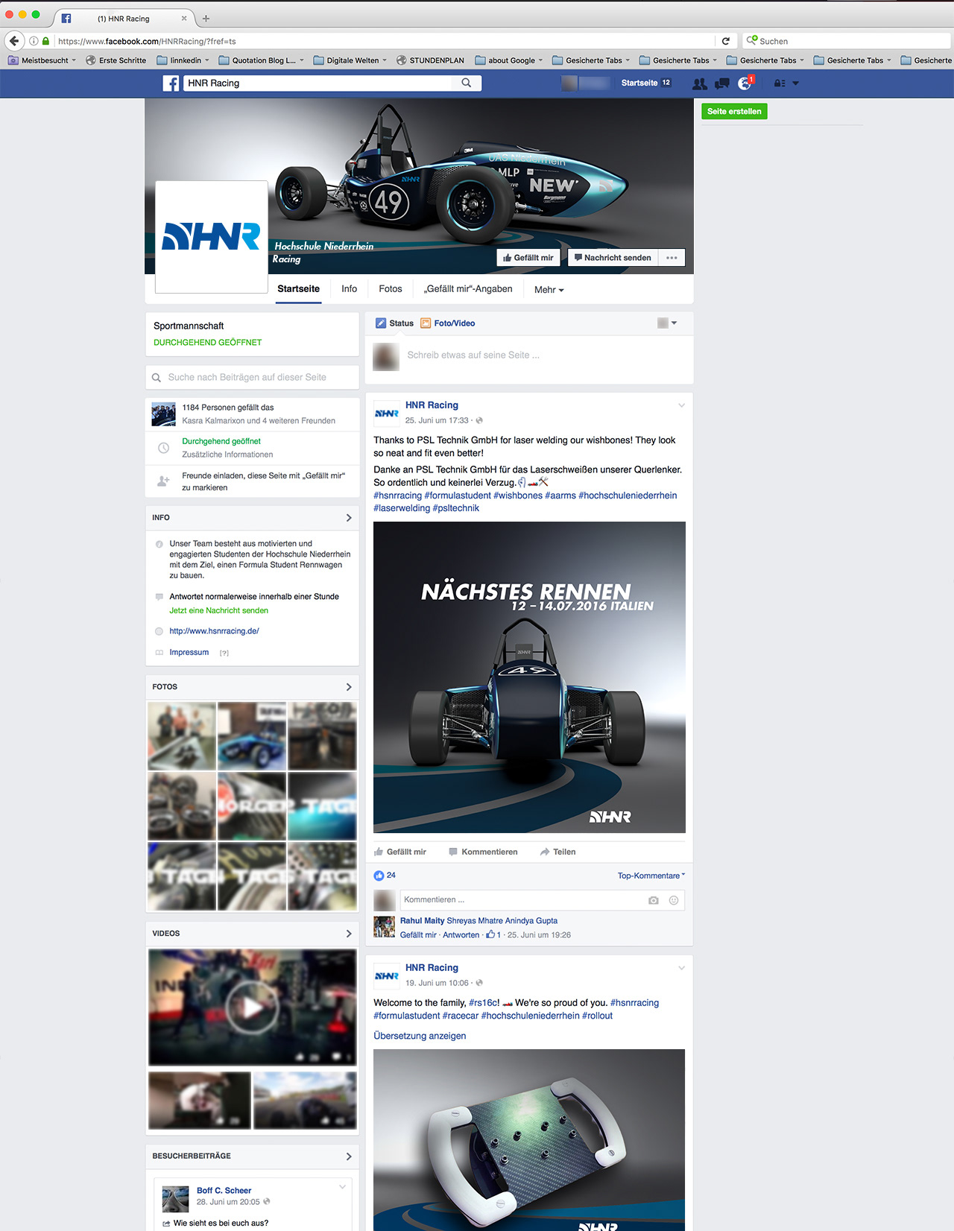Click the camera icon in the comment box

[x=654, y=900]
